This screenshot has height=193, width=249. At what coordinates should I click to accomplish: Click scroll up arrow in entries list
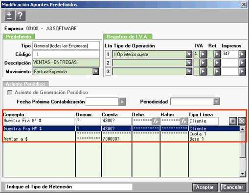point(243,129)
